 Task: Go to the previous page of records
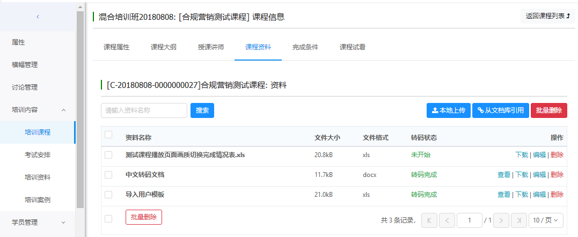447,220
